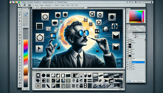
Task: Open the 'Stops' item in the options bar
Action: coord(37,5)
